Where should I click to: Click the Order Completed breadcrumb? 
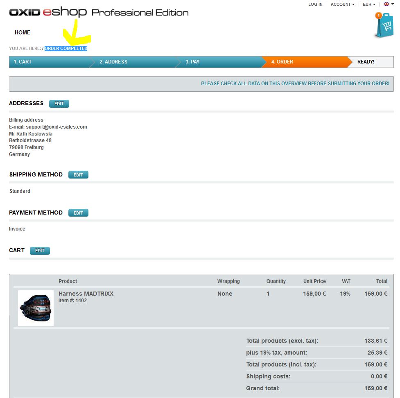(x=66, y=48)
